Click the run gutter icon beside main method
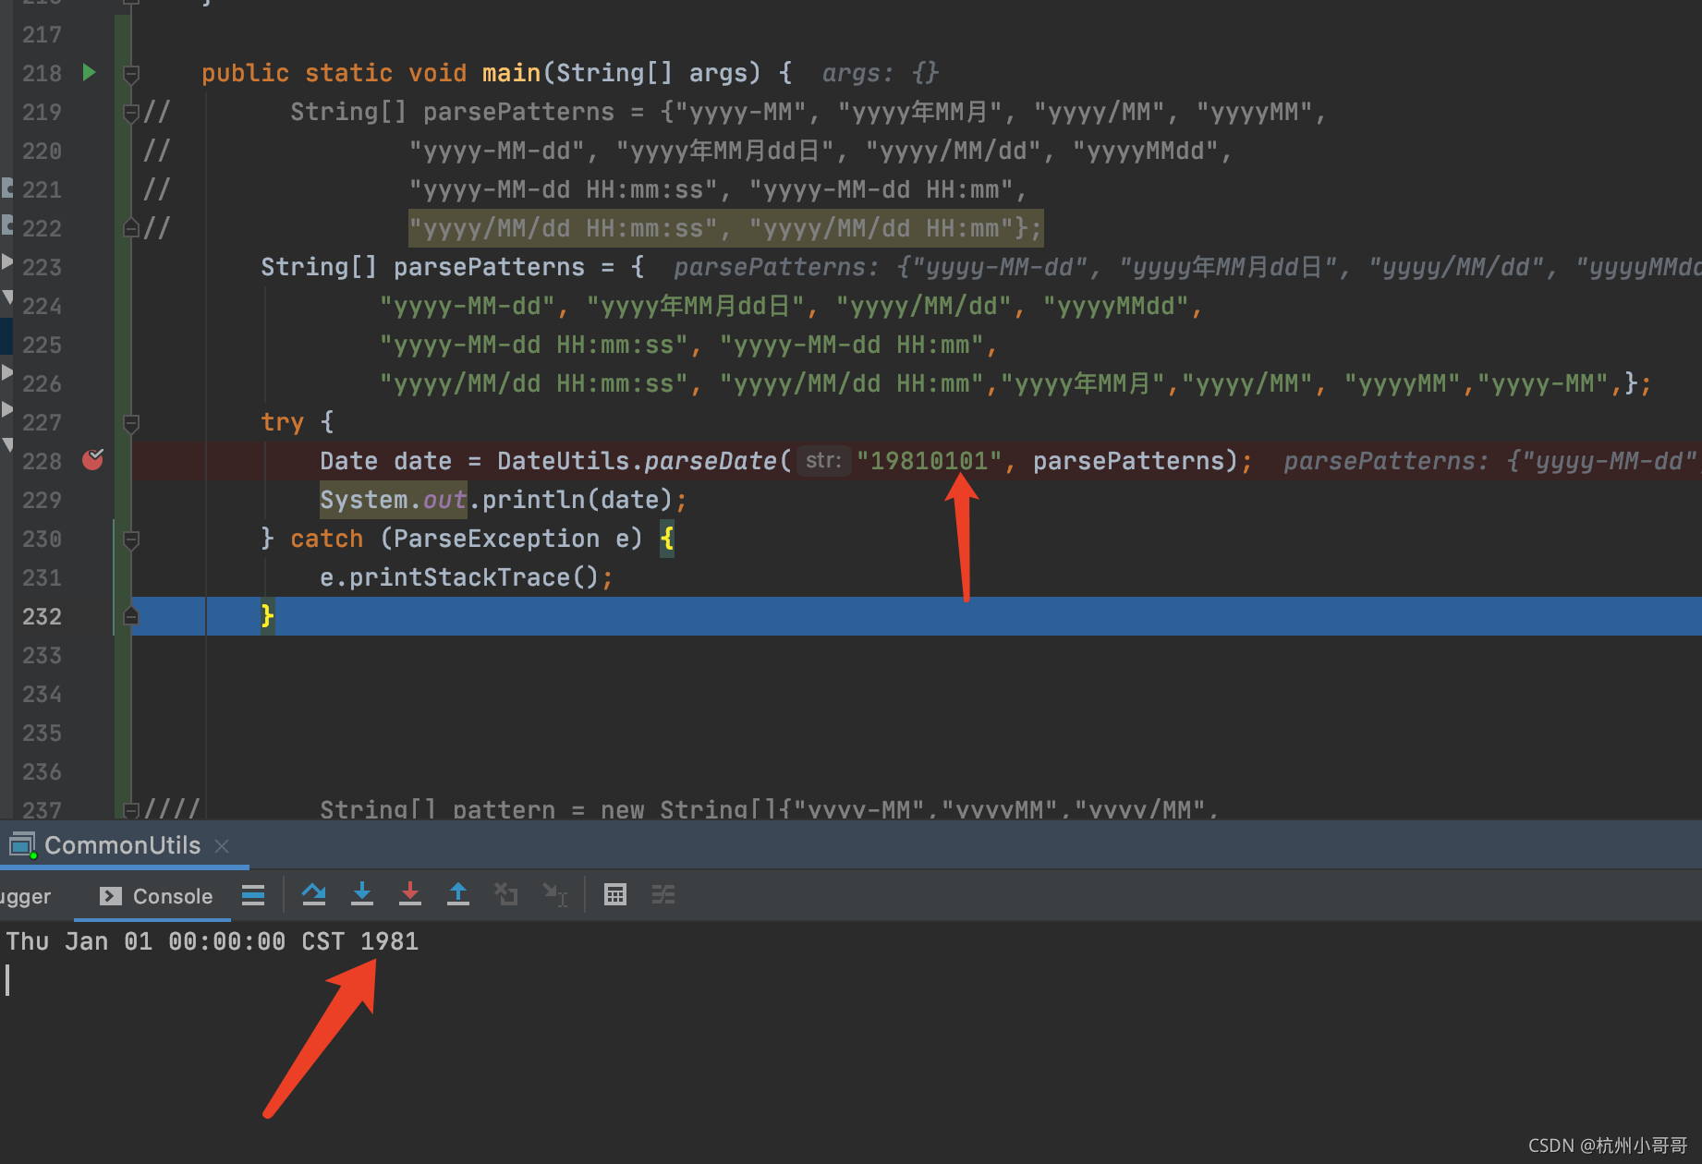Screen dimensions: 1702x1164 point(89,72)
